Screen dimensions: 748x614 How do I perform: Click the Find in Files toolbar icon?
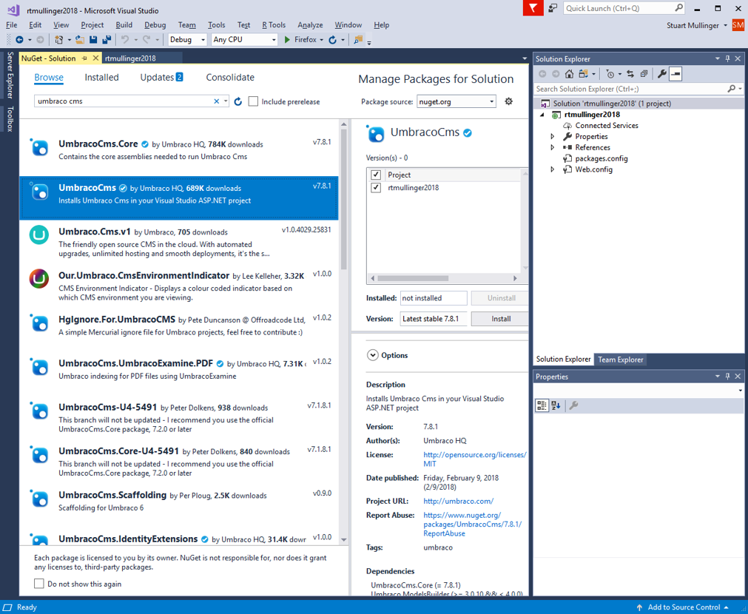point(358,40)
